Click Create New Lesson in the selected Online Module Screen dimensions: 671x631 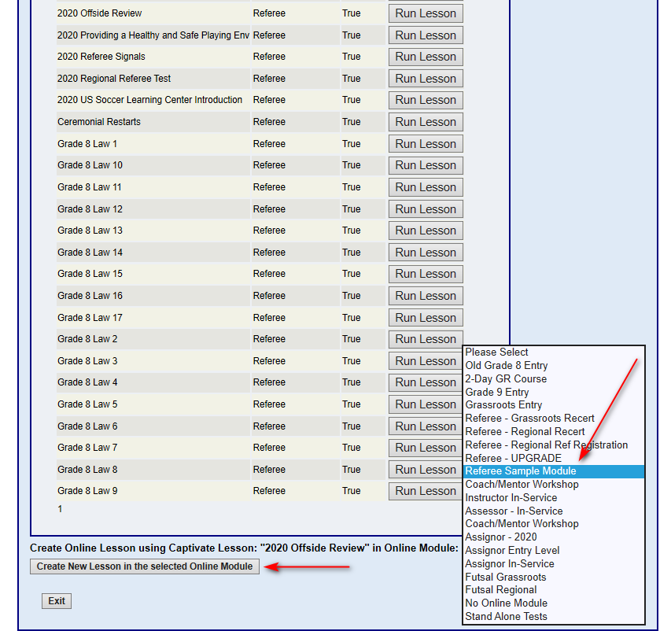tap(145, 566)
